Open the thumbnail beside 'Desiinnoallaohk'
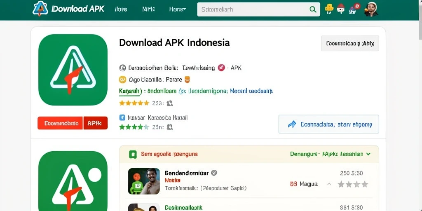 coord(143,207)
